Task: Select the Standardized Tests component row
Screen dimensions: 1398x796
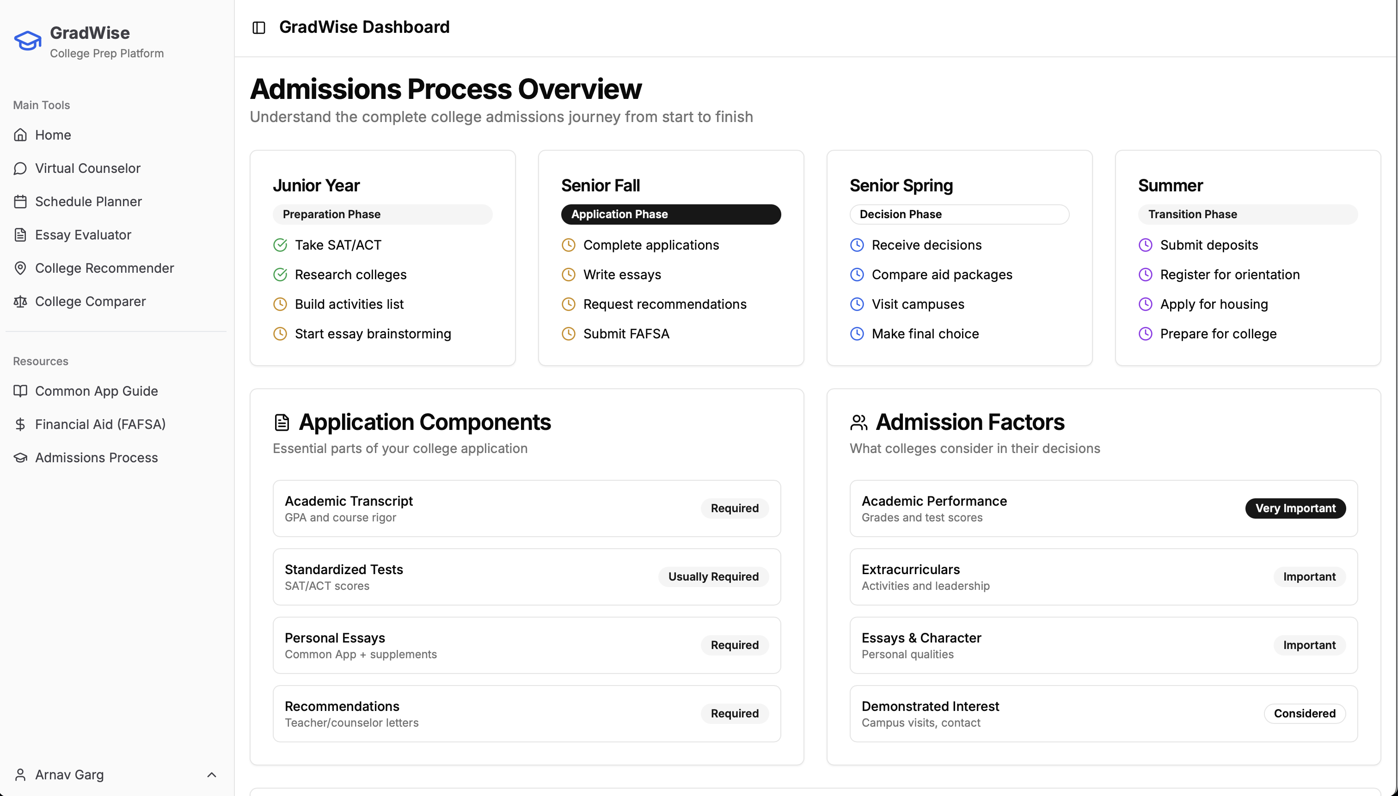Action: pyautogui.click(x=526, y=577)
